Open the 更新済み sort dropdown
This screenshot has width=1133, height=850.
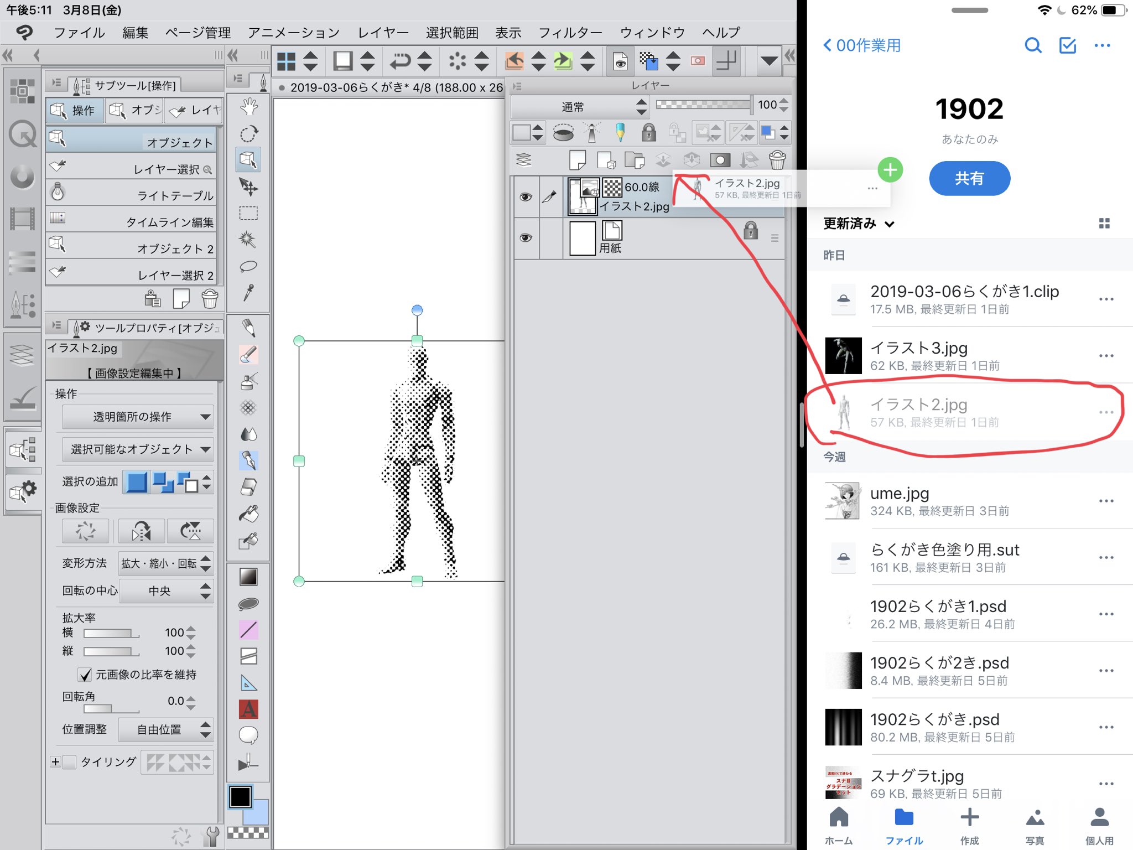859,224
